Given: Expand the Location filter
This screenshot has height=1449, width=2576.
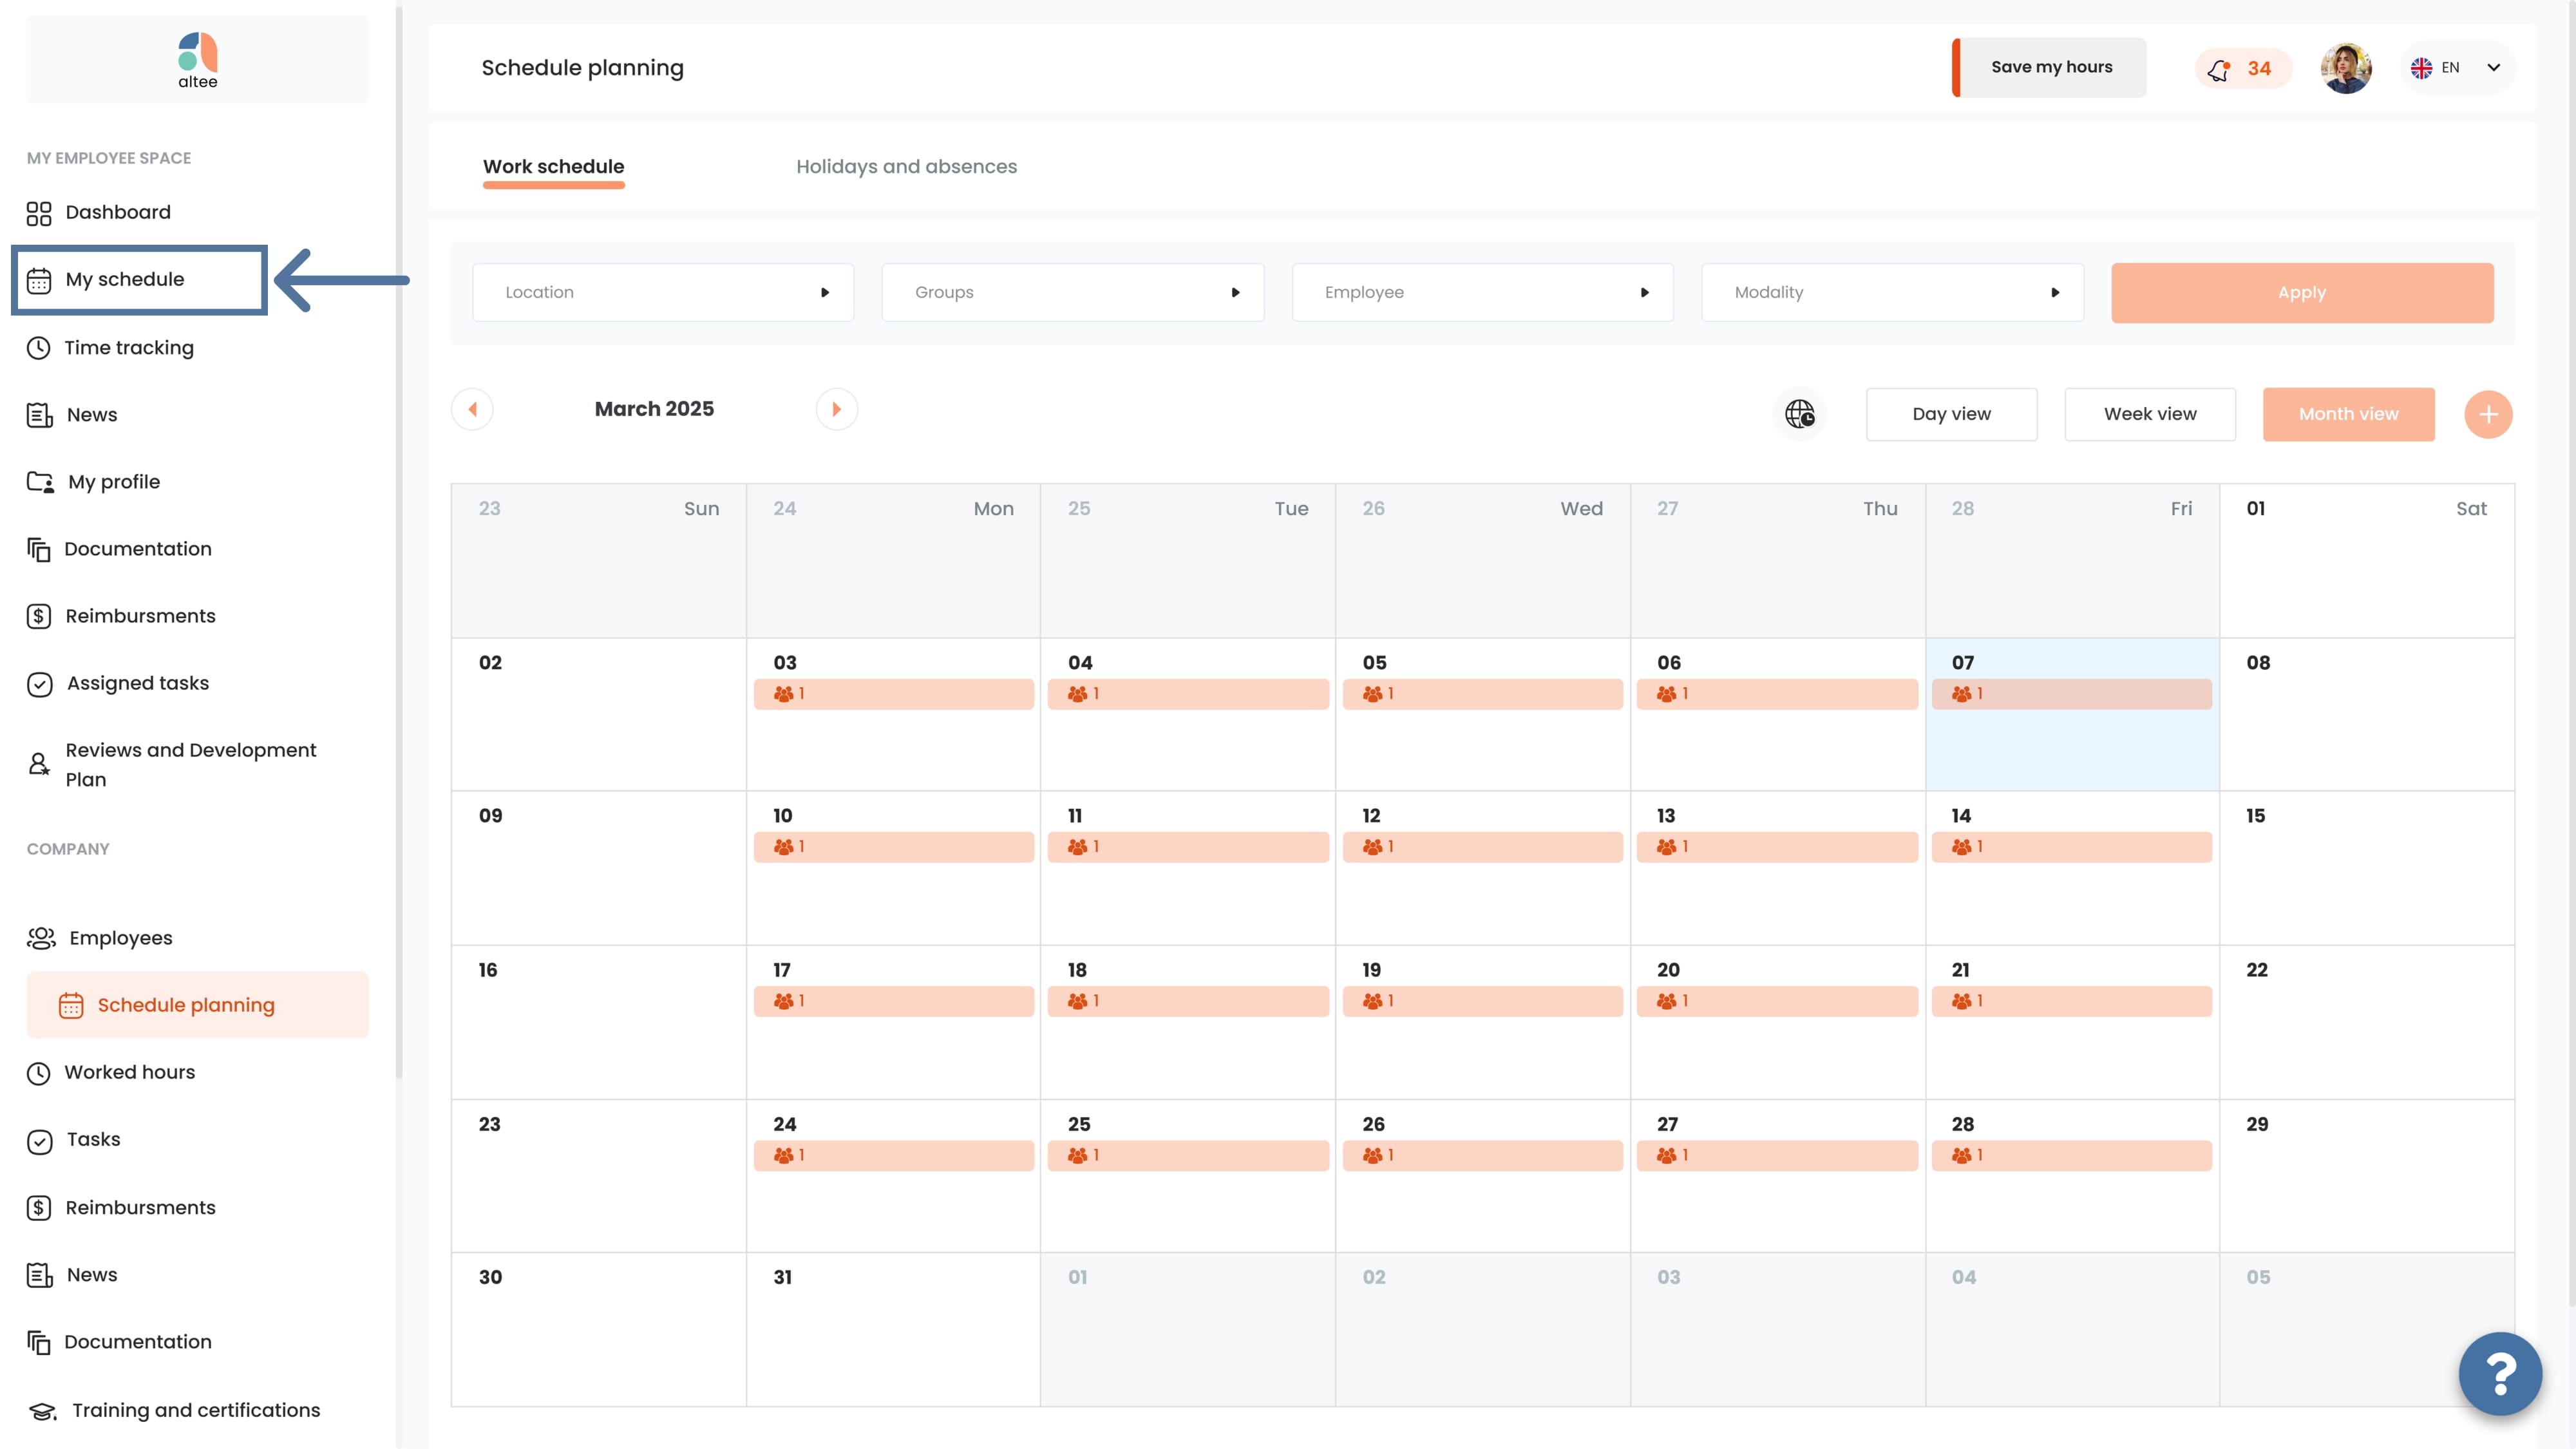Looking at the screenshot, I should point(663,292).
